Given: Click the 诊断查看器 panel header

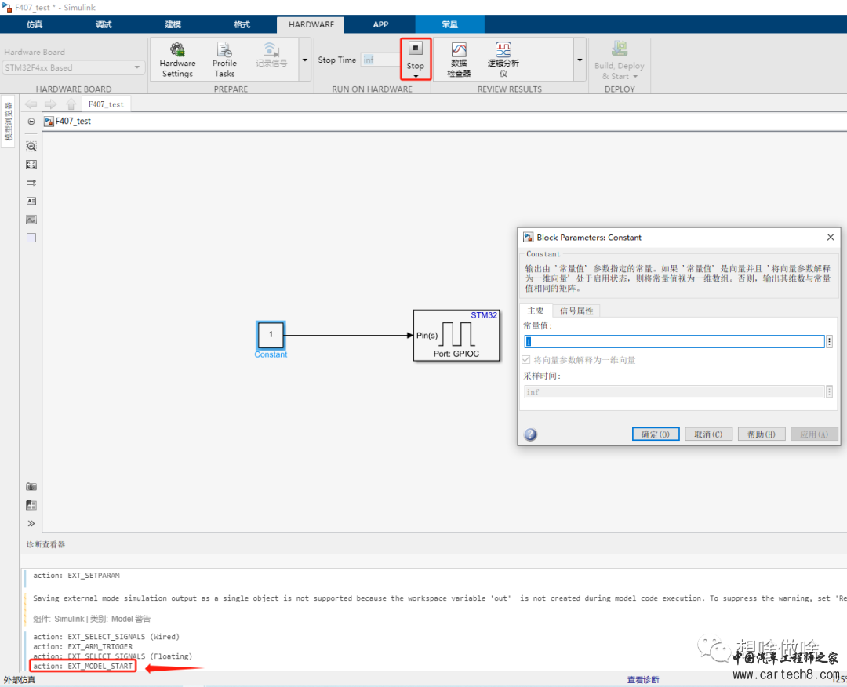Looking at the screenshot, I should tap(46, 544).
